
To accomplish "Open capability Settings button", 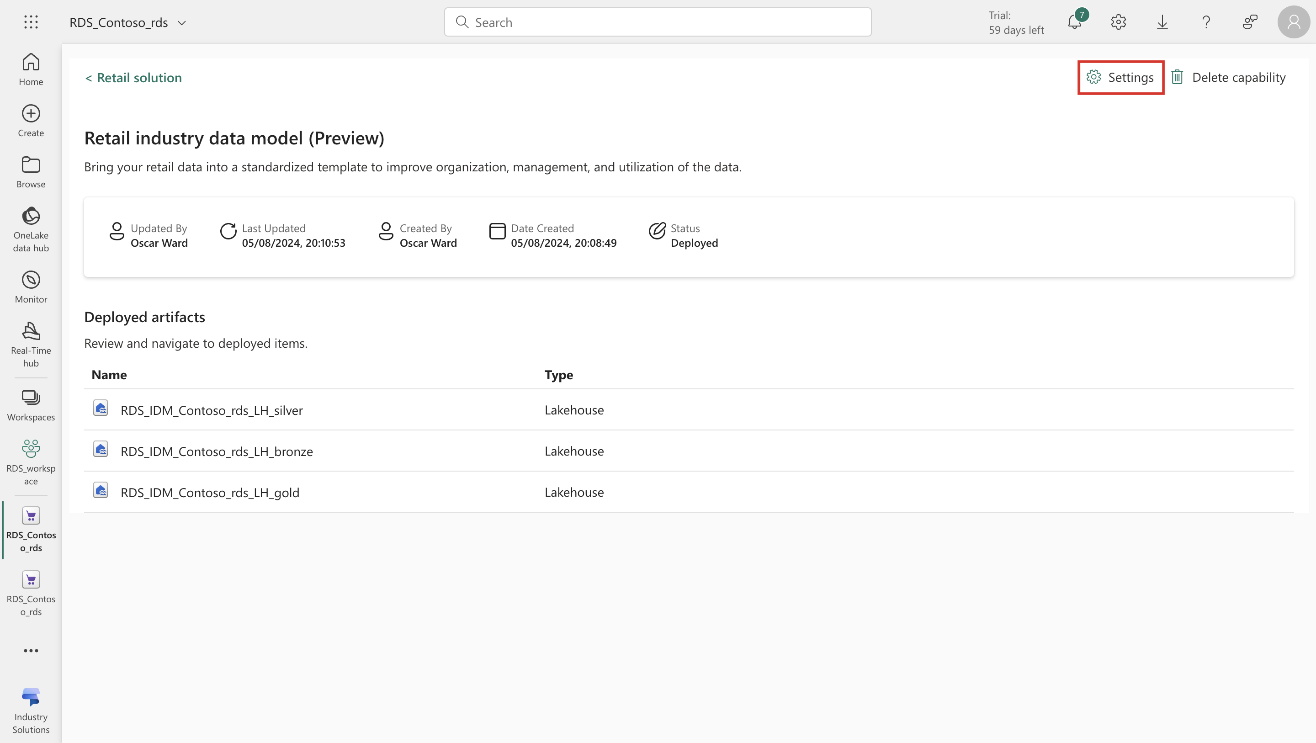I will [1120, 77].
